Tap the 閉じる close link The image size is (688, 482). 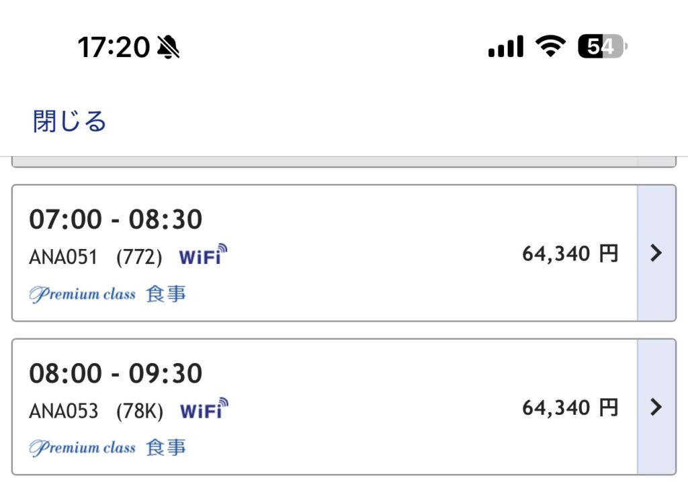(69, 122)
